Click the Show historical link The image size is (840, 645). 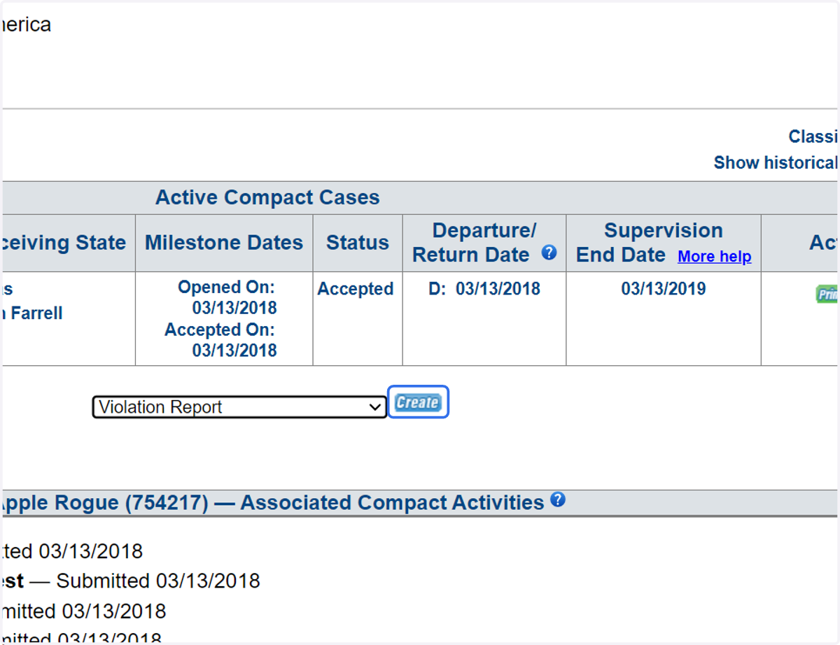[x=776, y=163]
